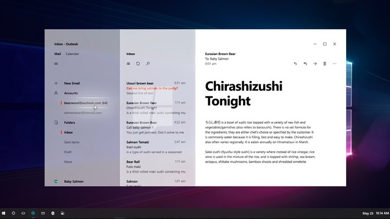Open the Bear Roll email
Image resolution: width=390 pixels, height=219 pixels.
point(156,167)
